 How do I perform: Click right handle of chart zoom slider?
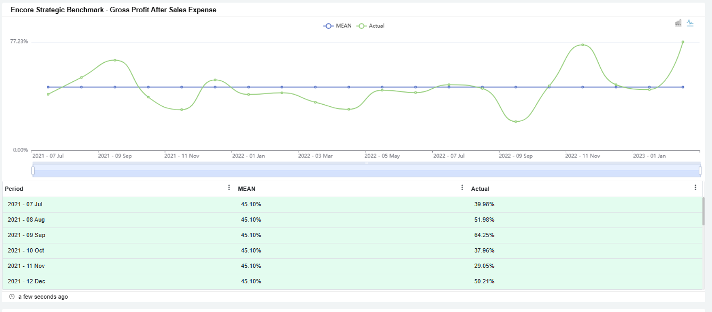pos(700,171)
